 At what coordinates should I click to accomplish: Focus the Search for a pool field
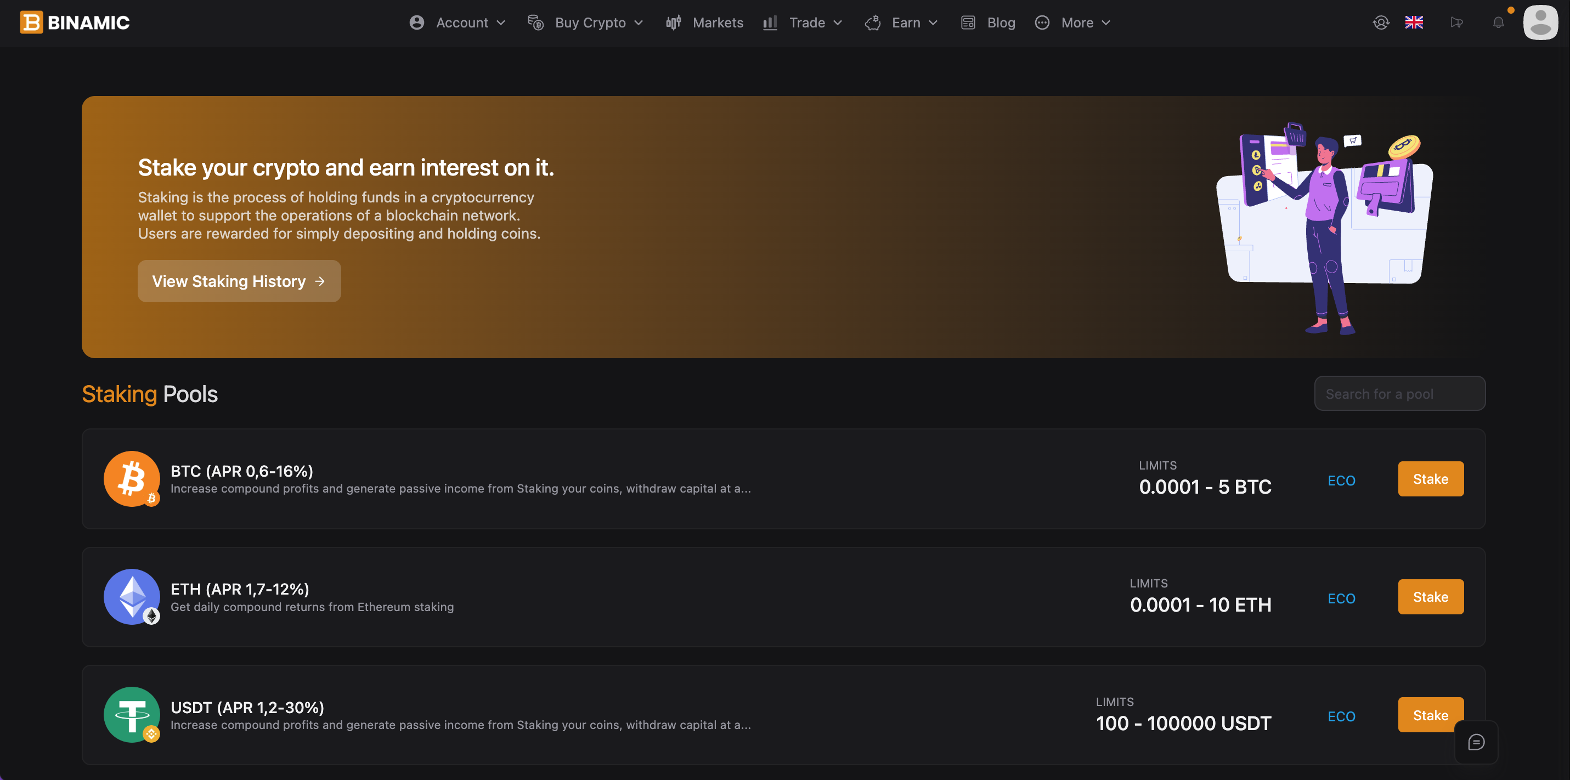1399,394
